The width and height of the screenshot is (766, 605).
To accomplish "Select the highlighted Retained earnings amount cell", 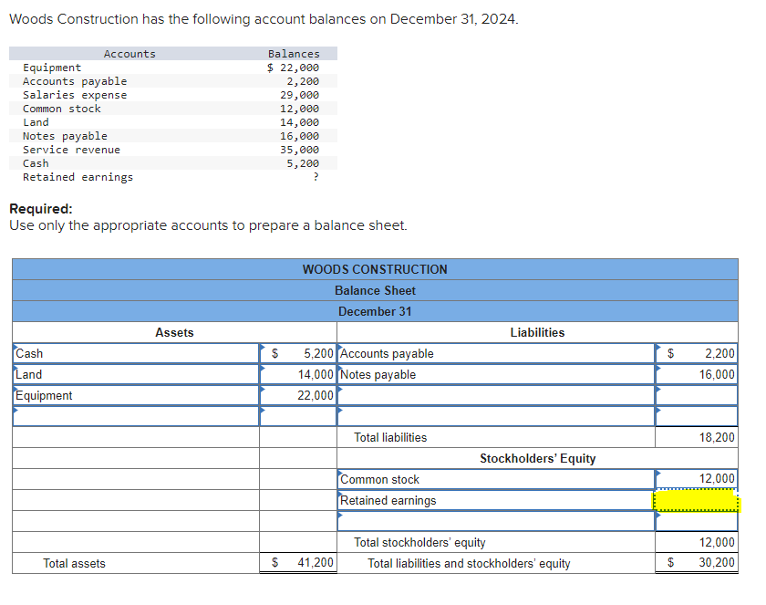I will click(x=699, y=500).
